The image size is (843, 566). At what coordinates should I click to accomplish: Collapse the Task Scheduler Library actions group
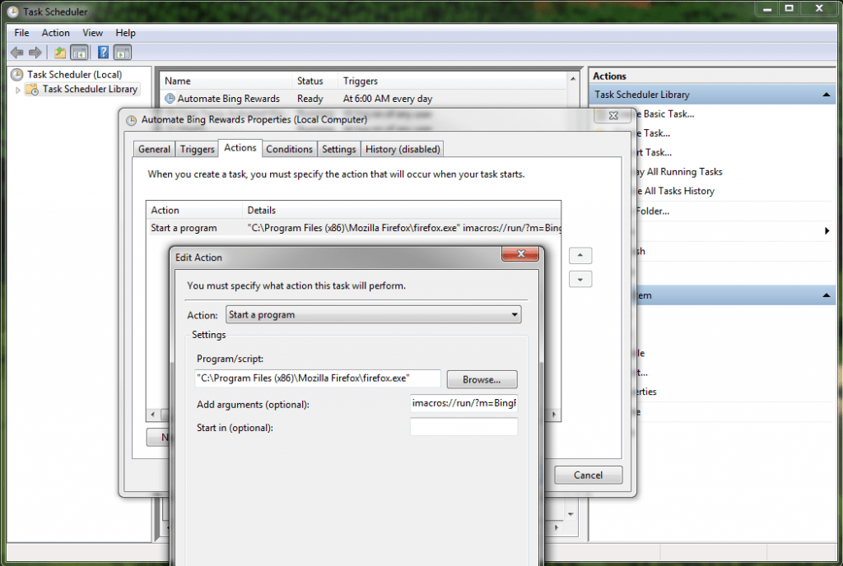[826, 94]
